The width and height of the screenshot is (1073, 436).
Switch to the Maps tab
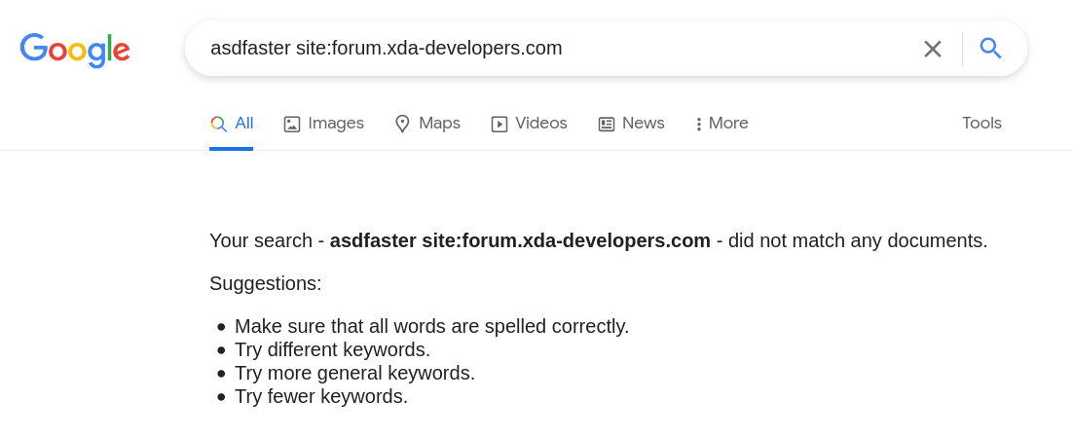click(427, 124)
